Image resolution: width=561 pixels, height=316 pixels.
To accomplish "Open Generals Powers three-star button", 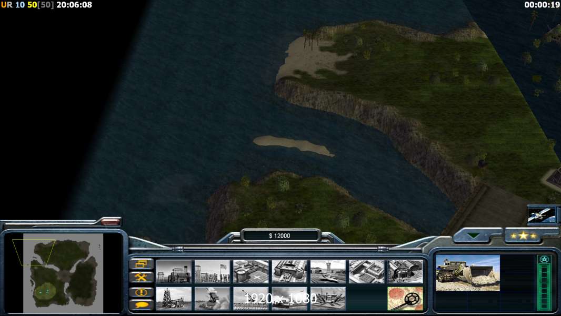I will (x=523, y=236).
